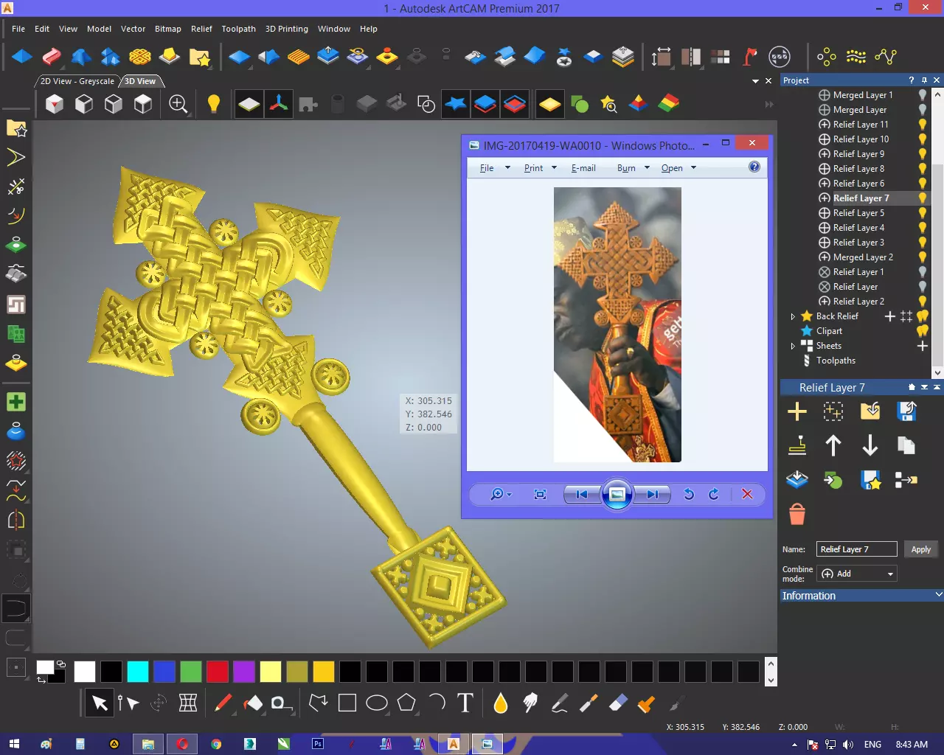
Task: Move layer down with the down arrow
Action: pyautogui.click(x=870, y=445)
